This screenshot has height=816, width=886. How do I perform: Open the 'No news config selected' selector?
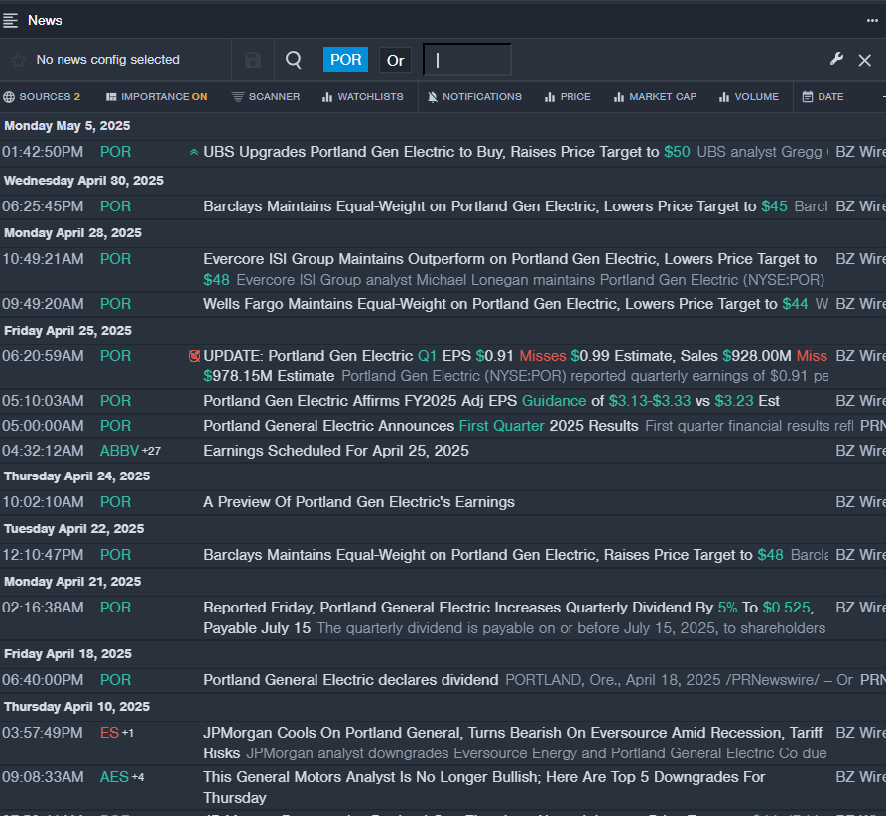[107, 60]
